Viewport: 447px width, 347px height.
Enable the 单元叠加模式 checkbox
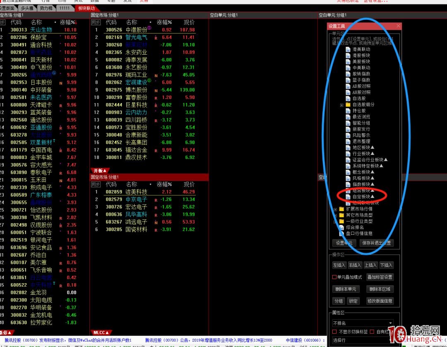(334, 277)
